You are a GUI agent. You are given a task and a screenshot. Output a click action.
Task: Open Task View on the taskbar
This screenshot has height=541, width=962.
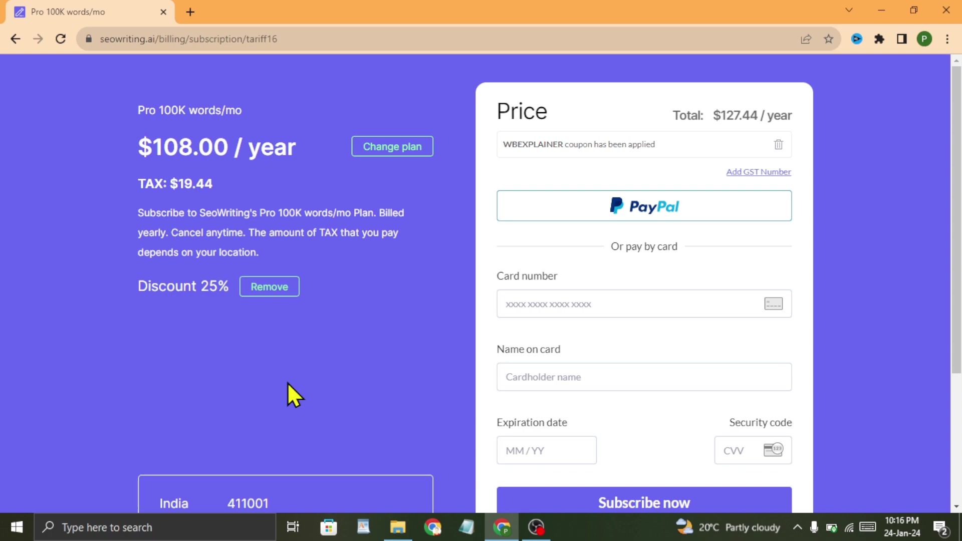[293, 527]
